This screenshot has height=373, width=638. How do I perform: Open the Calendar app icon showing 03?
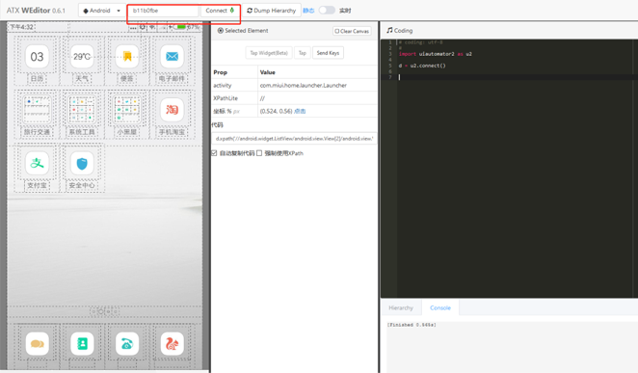[37, 57]
